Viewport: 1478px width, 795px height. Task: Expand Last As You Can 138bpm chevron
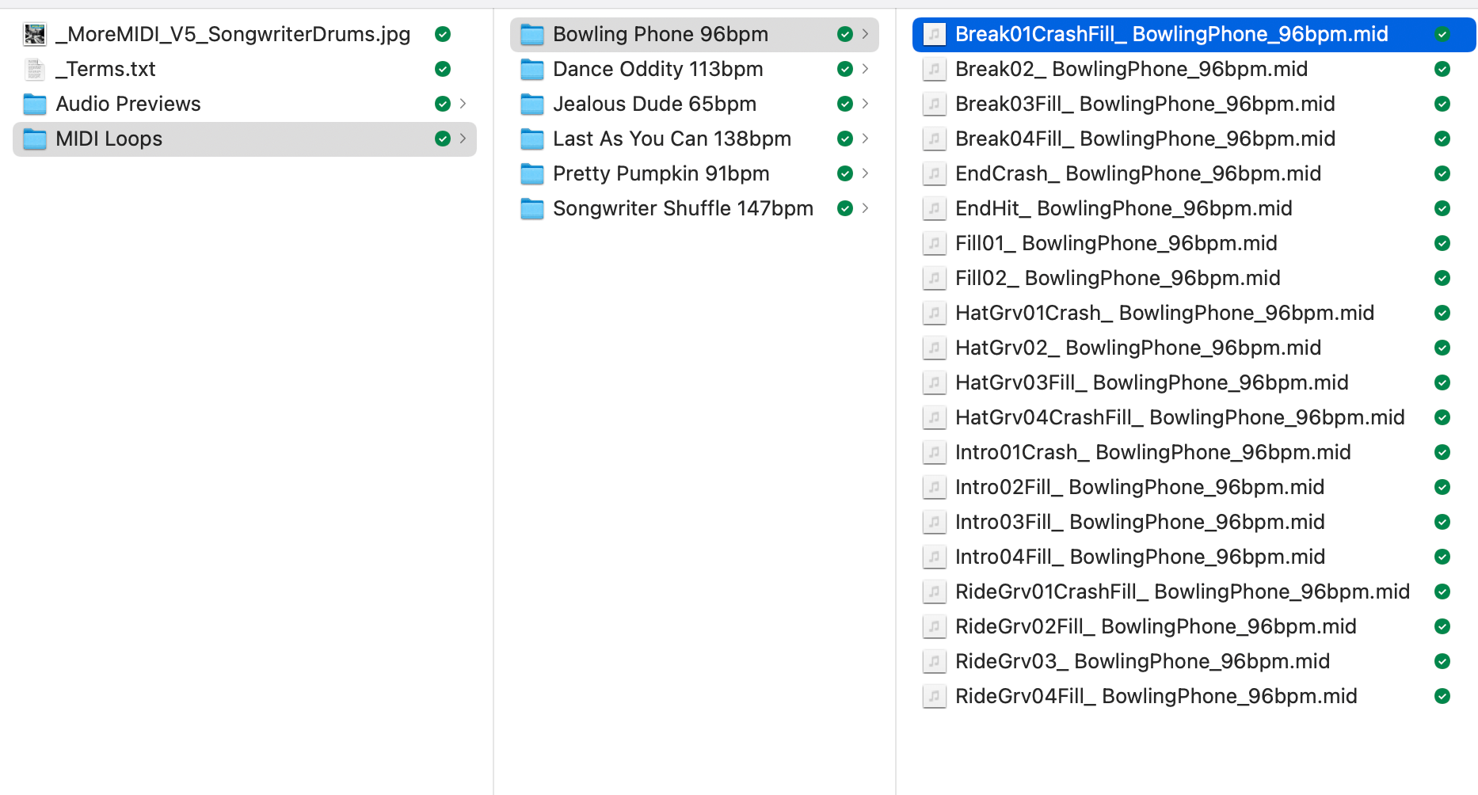(x=866, y=139)
